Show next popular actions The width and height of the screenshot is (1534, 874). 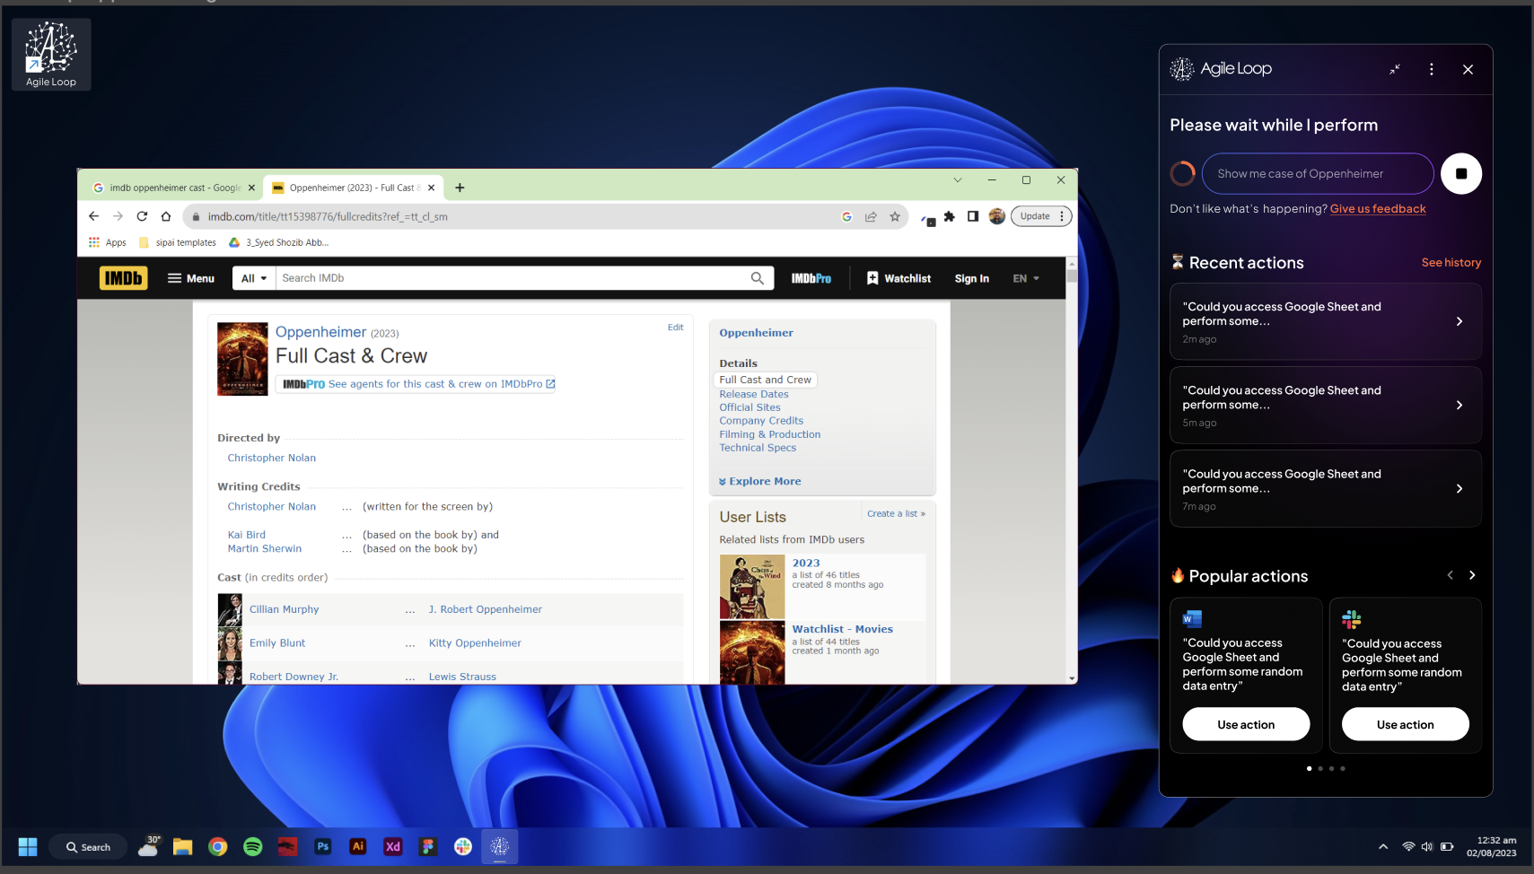pos(1472,575)
